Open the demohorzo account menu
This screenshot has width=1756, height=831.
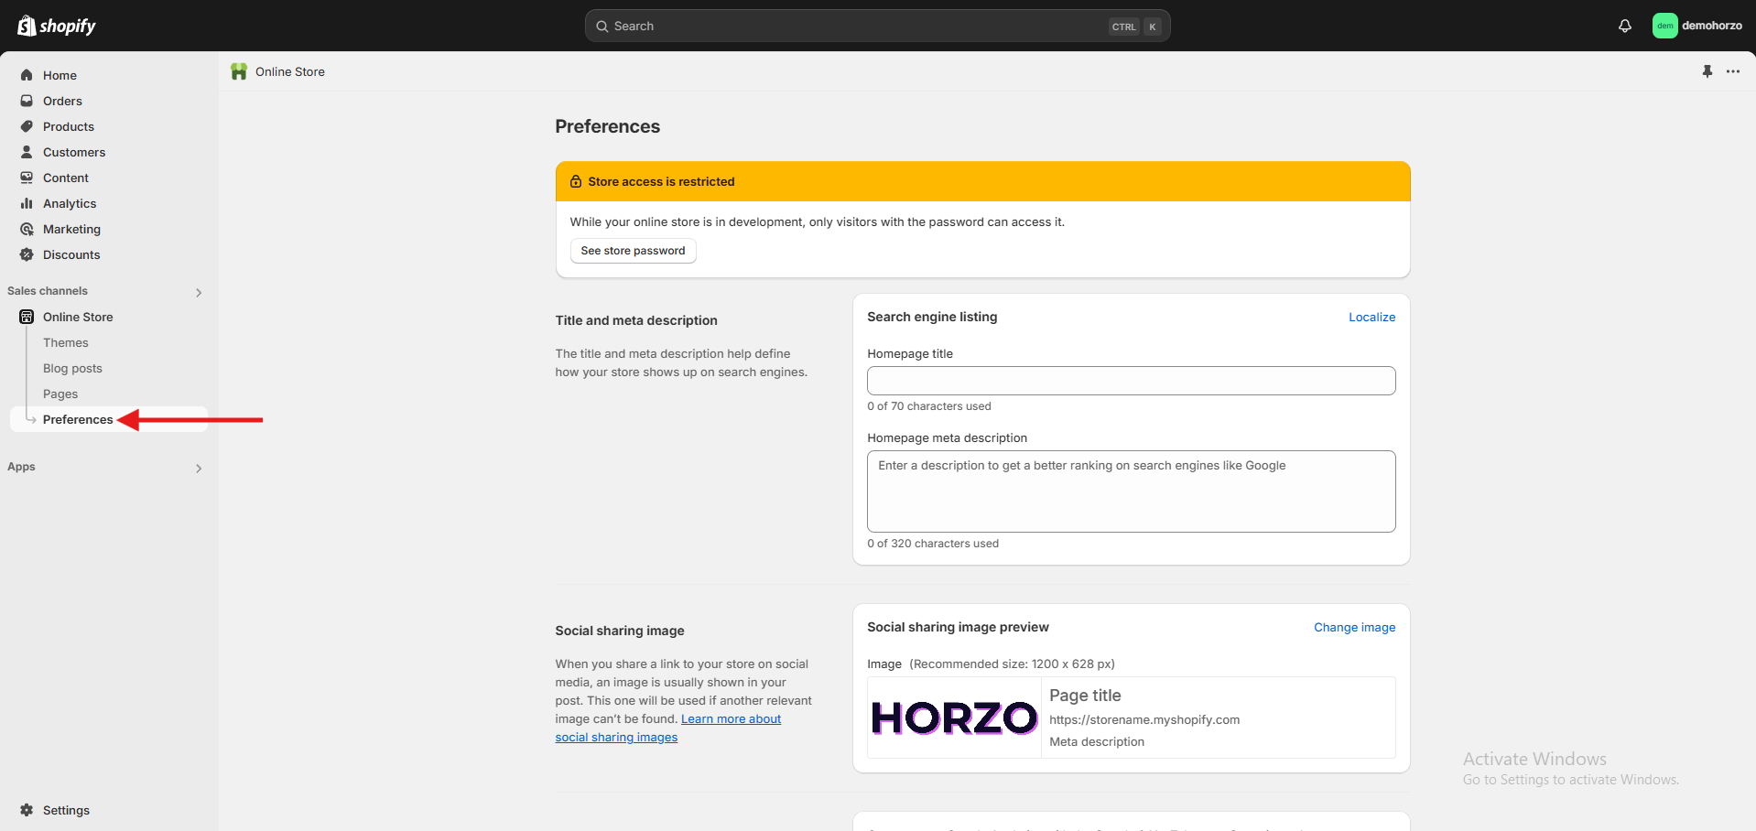(1696, 26)
